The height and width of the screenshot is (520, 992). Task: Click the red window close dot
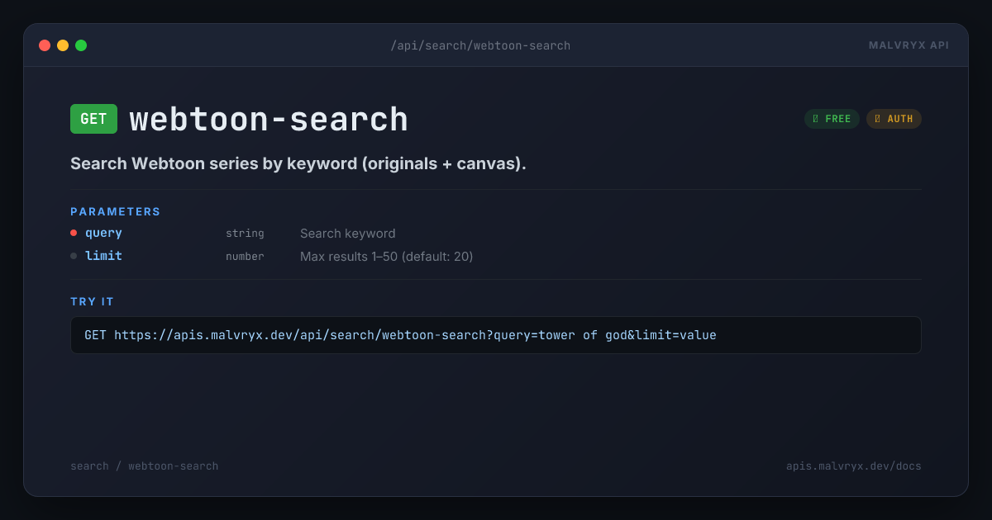click(x=45, y=45)
